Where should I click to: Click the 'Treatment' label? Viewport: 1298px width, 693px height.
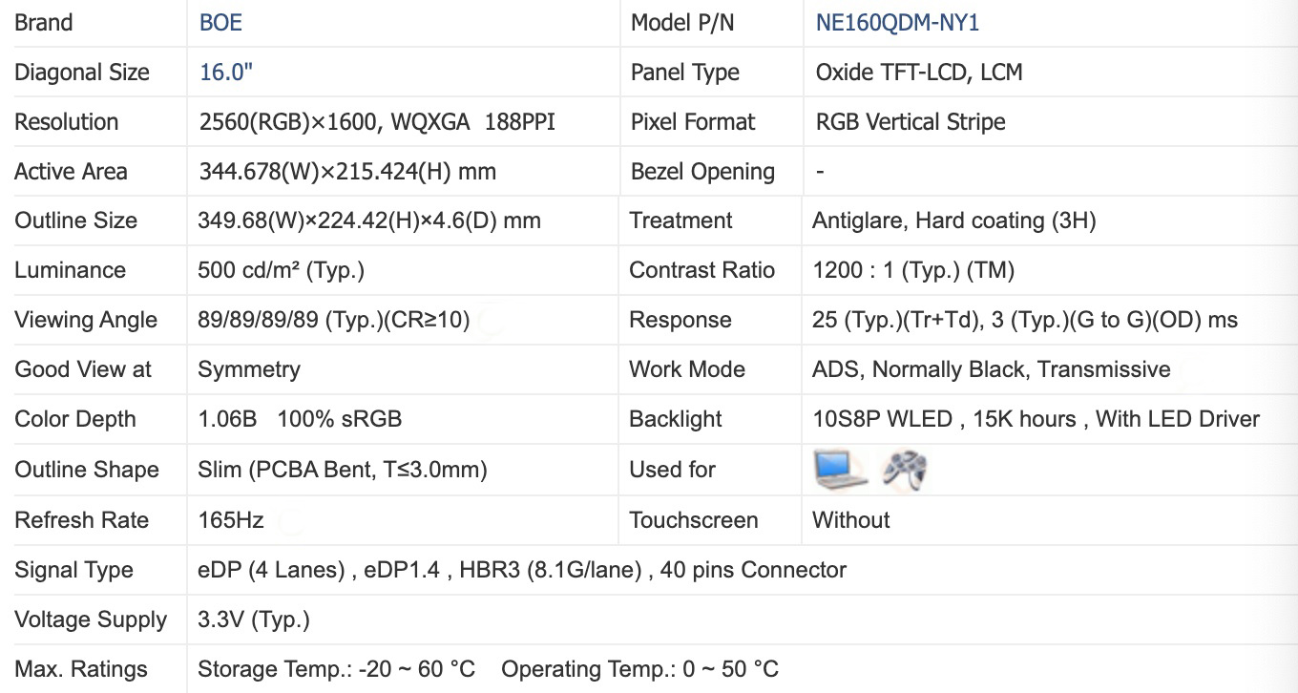(x=680, y=220)
